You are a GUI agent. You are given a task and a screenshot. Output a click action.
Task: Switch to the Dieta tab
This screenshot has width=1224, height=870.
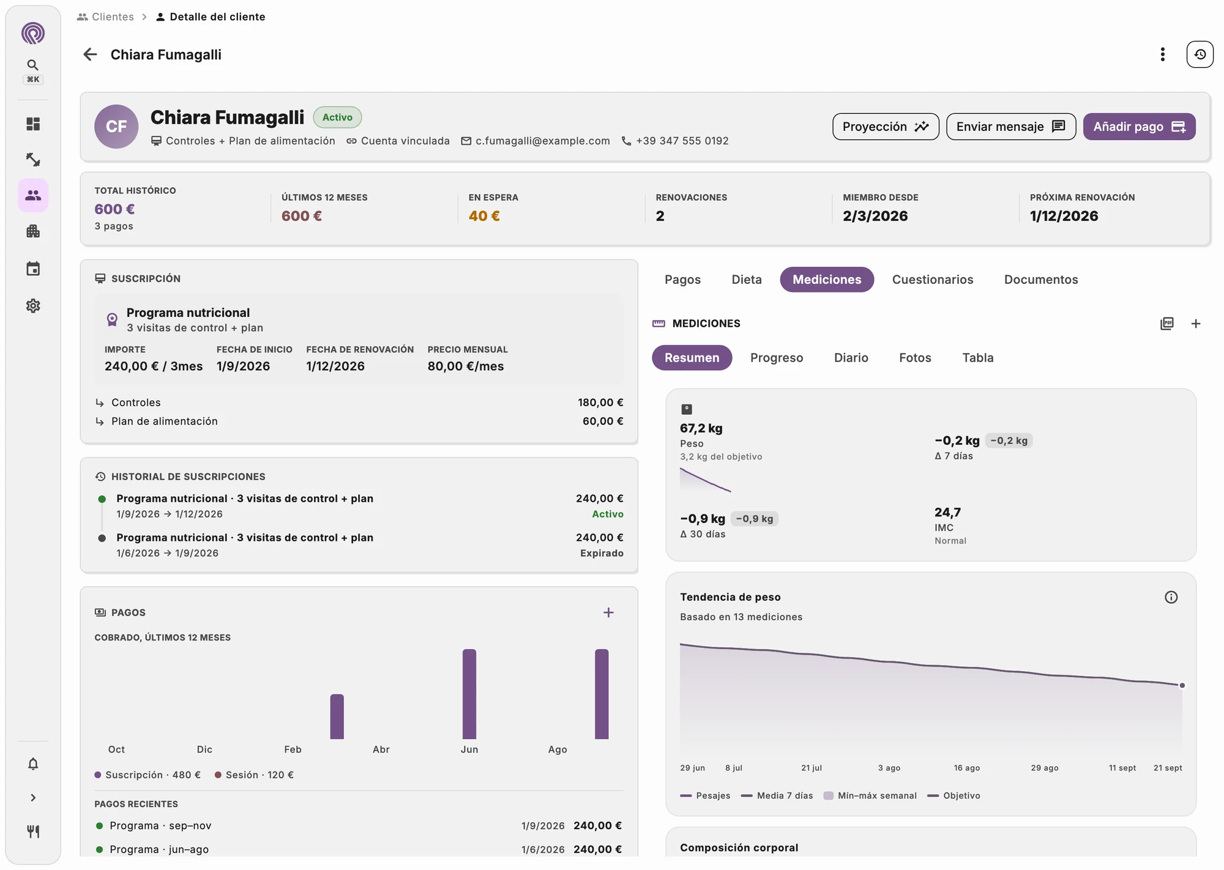(747, 280)
